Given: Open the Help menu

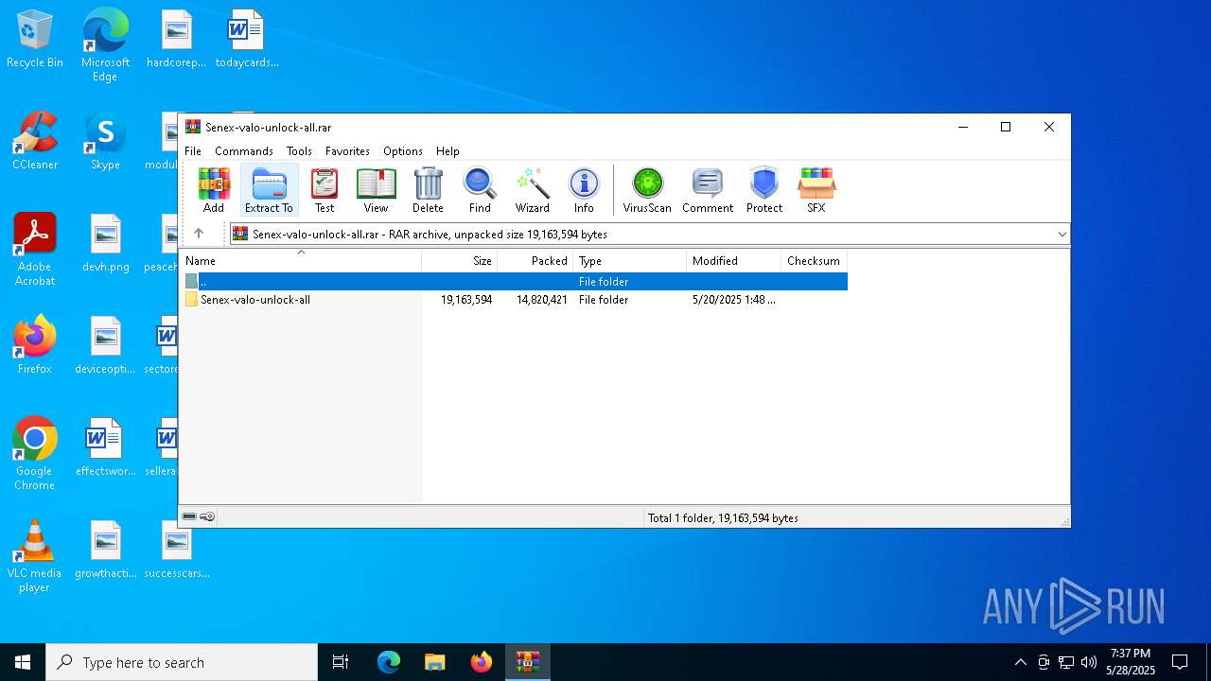Looking at the screenshot, I should [x=448, y=151].
